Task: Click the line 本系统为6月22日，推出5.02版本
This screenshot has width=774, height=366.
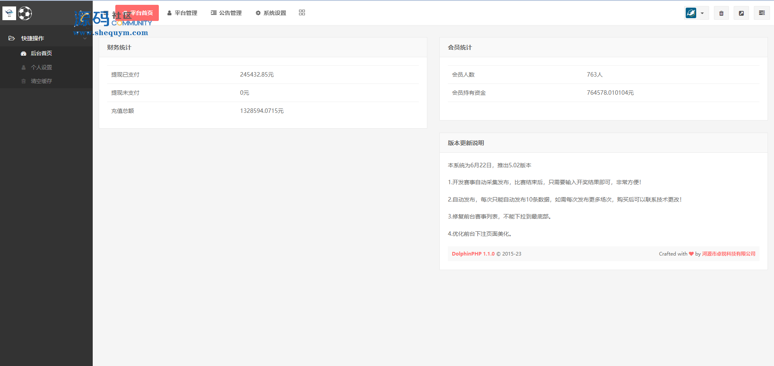Action: 489,165
